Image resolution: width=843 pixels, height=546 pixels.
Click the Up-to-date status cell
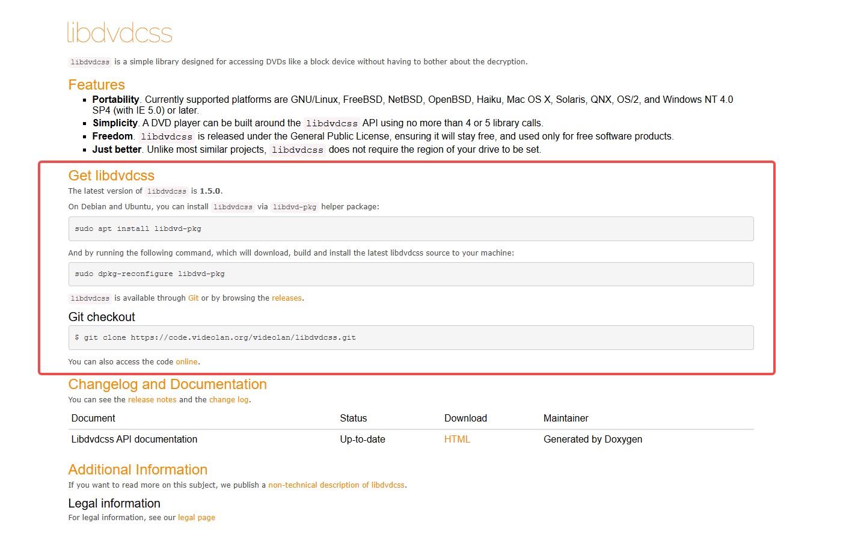363,440
